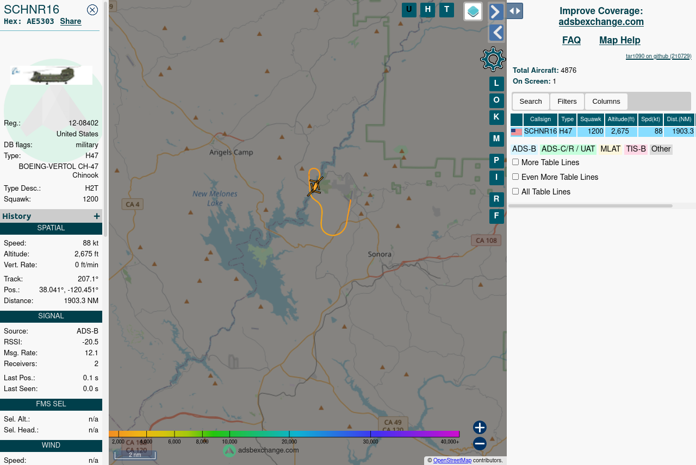The height and width of the screenshot is (465, 696).
Task: Click the Angels Camp map label
Action: coord(231,152)
